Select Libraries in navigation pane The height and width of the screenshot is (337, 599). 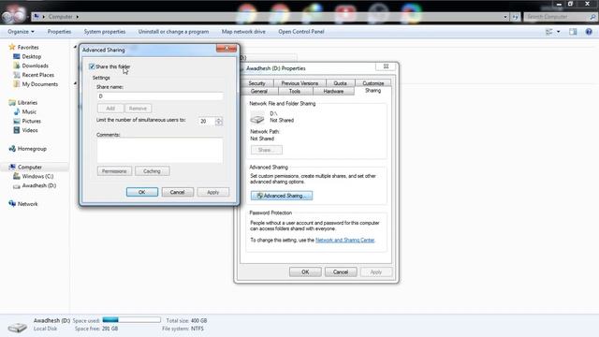click(x=27, y=102)
